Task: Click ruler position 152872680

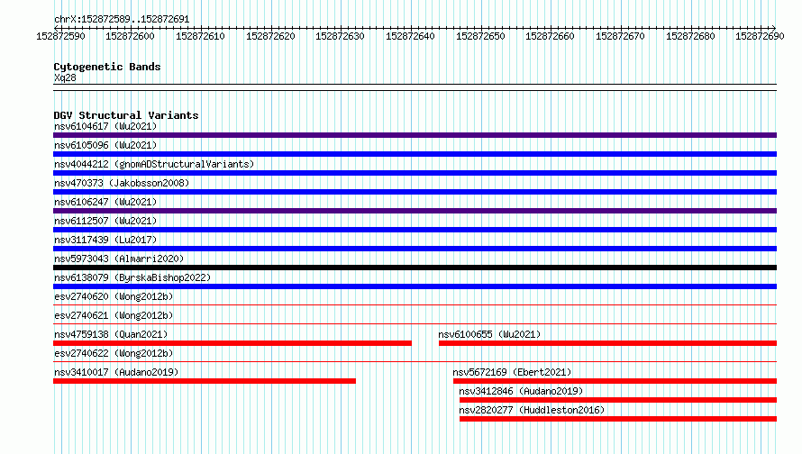Action: 690,36
